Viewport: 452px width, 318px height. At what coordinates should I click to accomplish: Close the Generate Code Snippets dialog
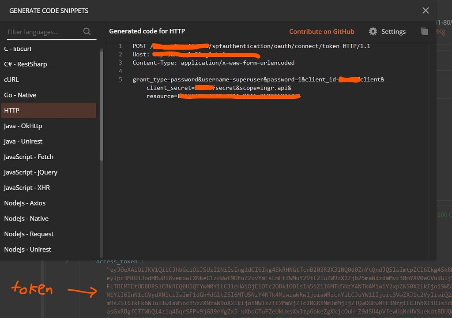[x=425, y=10]
